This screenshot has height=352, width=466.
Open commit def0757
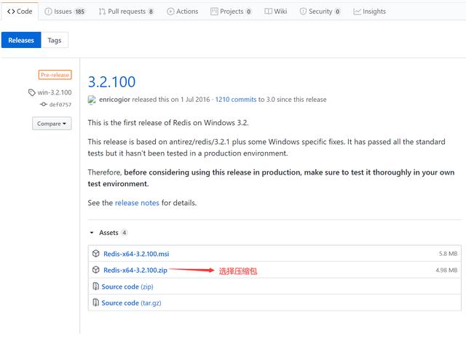60,105
